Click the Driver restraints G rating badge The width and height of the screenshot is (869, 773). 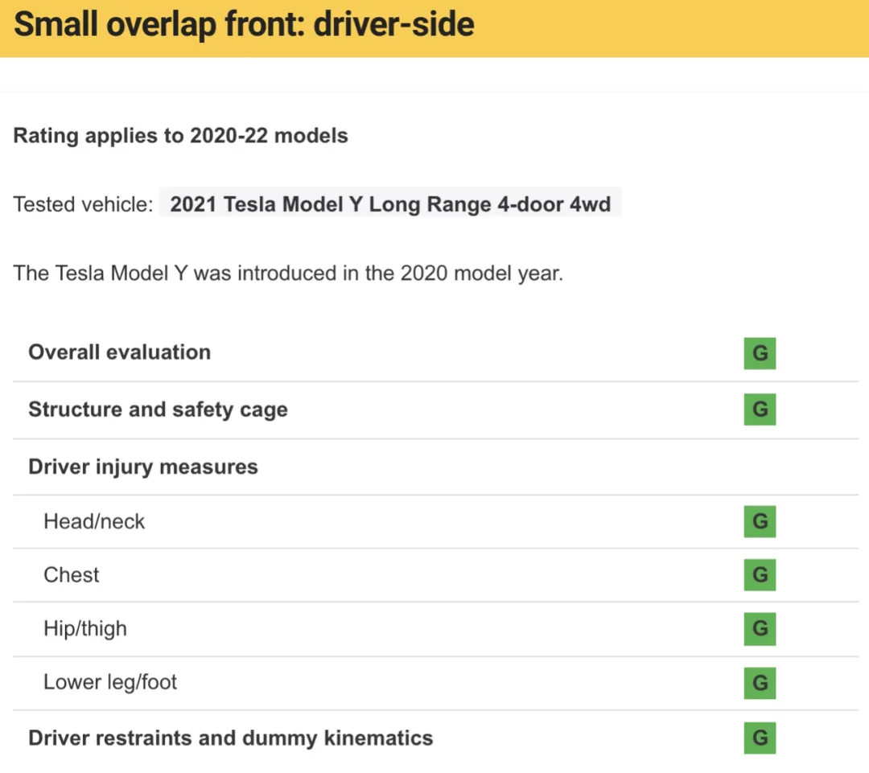(760, 738)
